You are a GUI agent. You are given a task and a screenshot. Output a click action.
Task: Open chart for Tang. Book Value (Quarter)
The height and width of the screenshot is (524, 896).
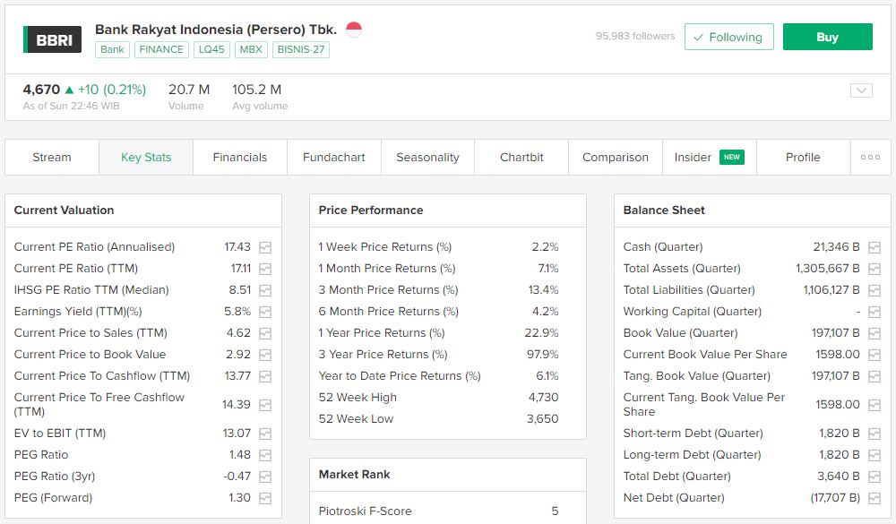pyautogui.click(x=874, y=376)
